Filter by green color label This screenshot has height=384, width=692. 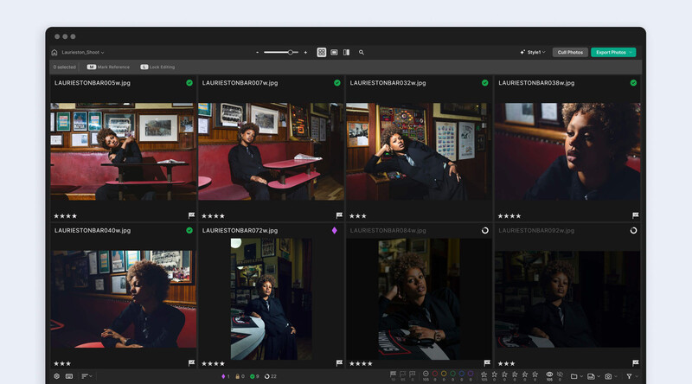(x=452, y=375)
